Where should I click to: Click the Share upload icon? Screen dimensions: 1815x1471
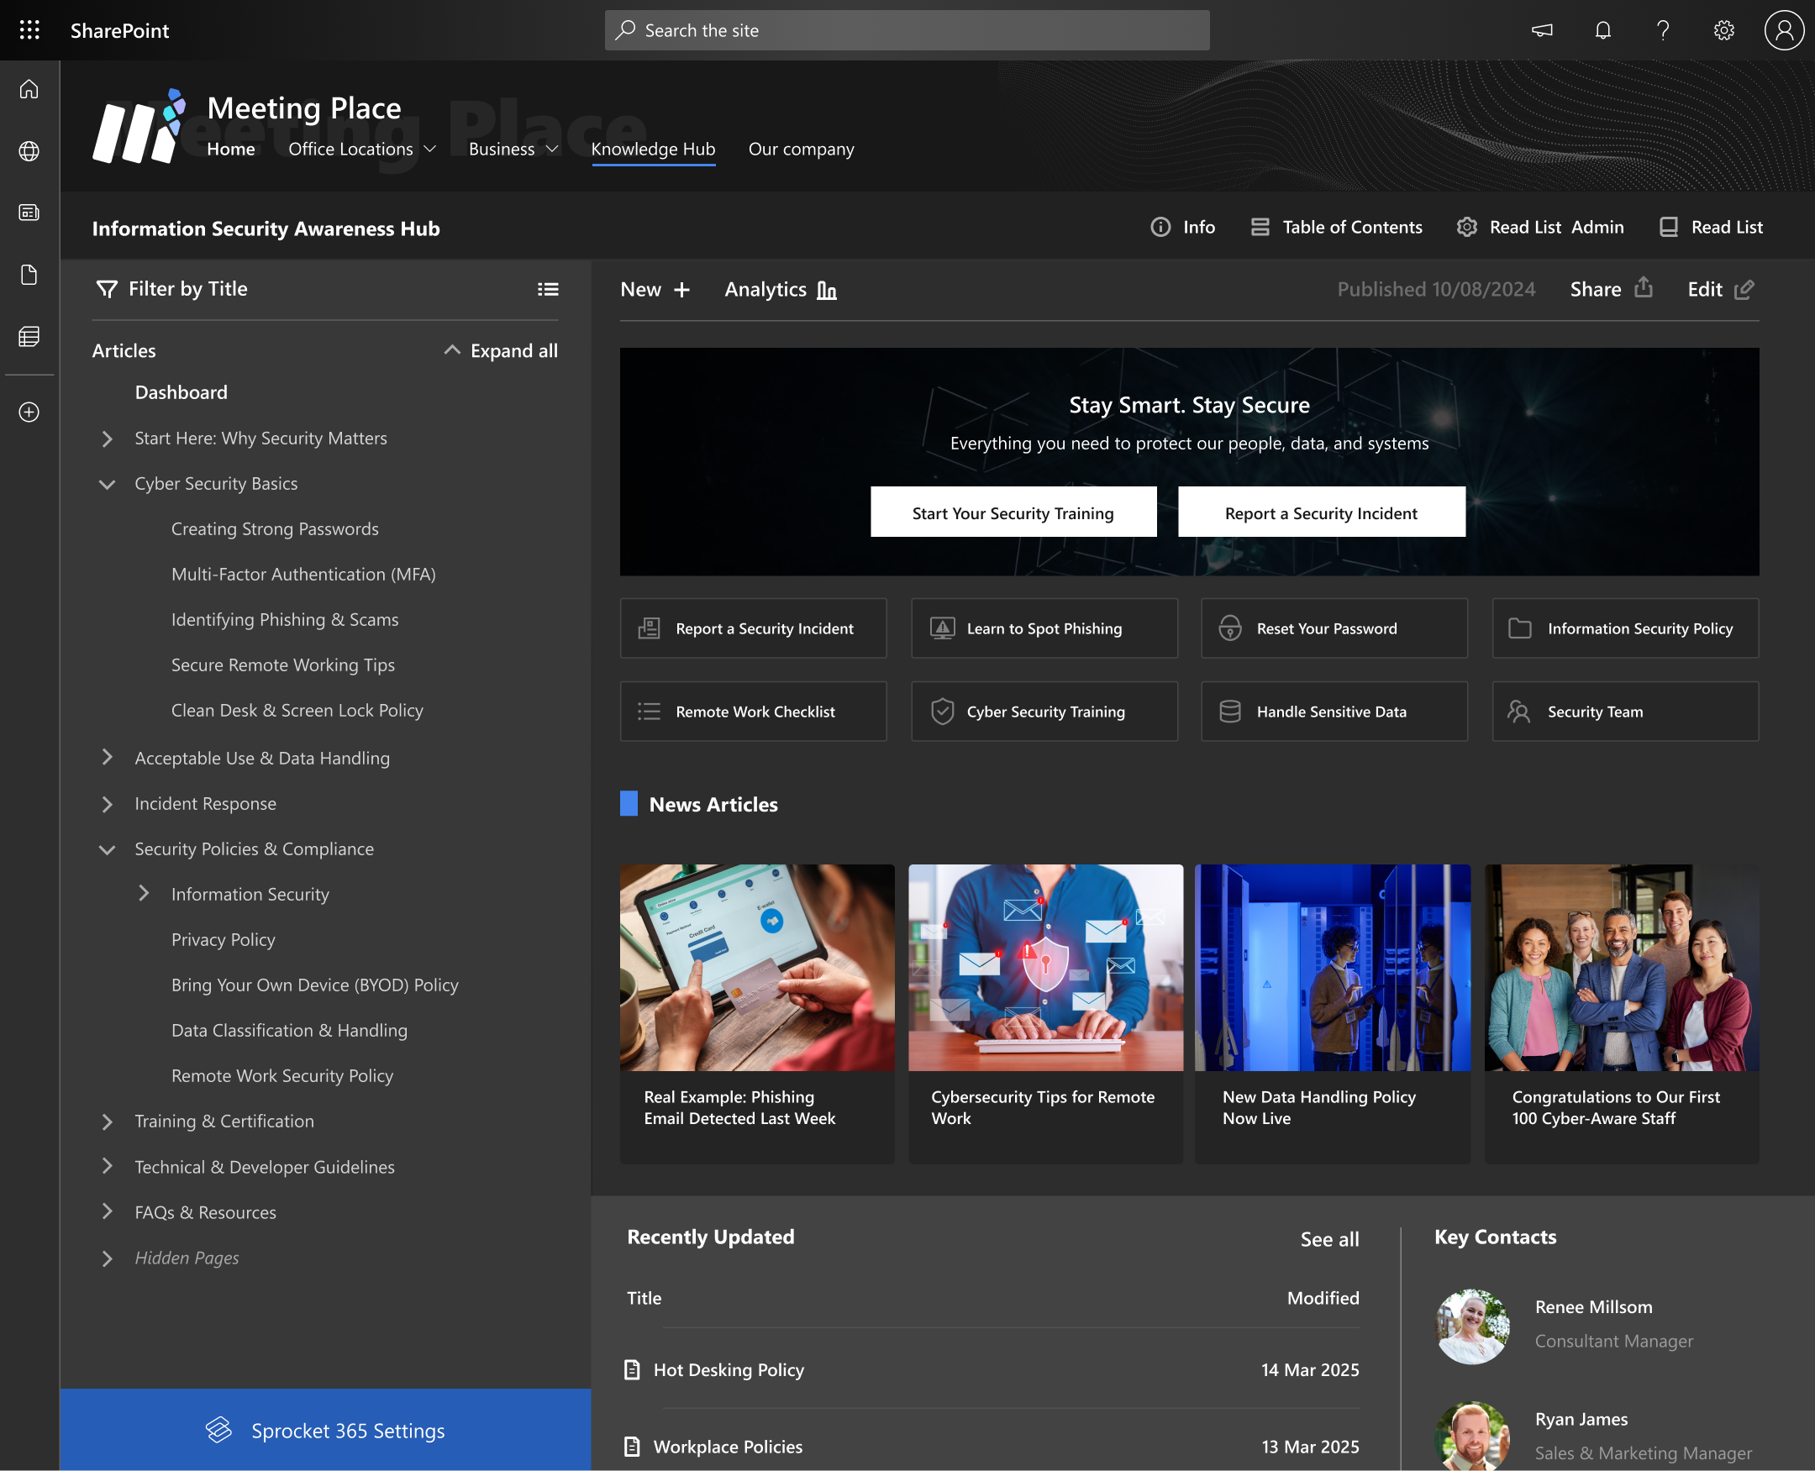1643,288
